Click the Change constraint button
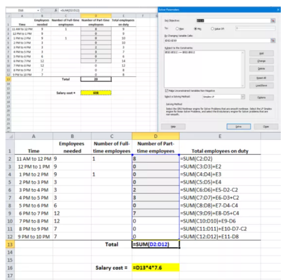 click(261, 61)
